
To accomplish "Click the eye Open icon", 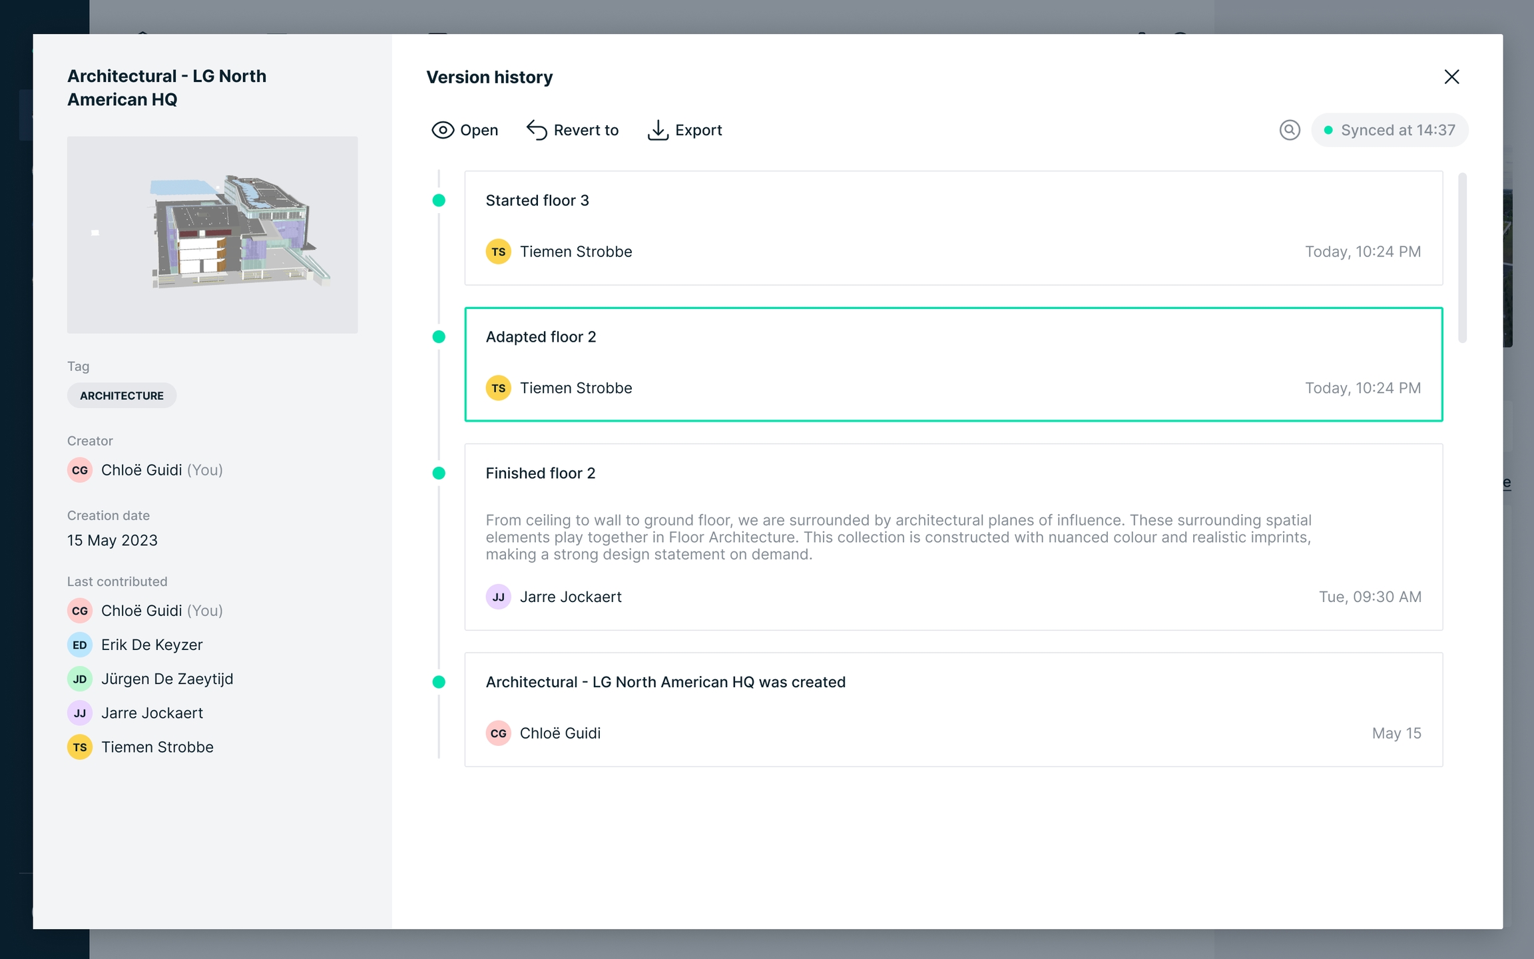I will tap(443, 130).
